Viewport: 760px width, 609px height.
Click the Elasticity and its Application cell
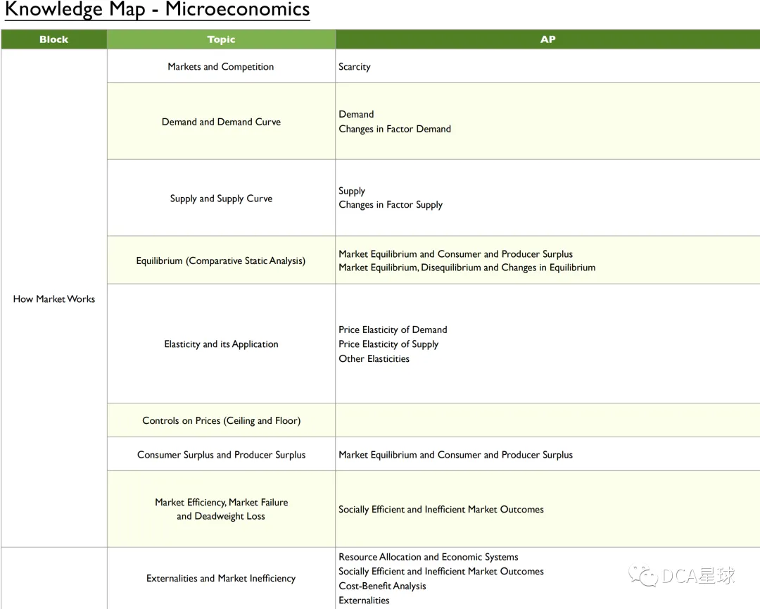(221, 344)
